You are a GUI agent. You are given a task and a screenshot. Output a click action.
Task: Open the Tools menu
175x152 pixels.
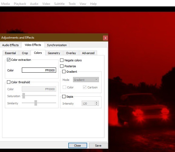tap(72, 4)
